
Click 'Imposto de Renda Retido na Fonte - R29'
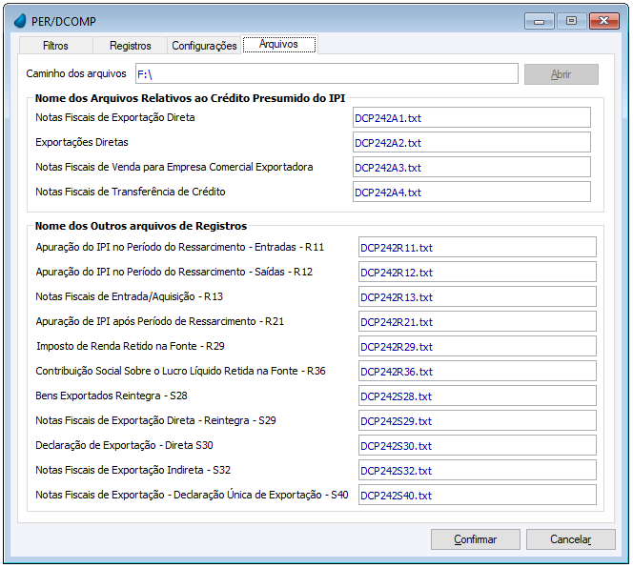(131, 346)
